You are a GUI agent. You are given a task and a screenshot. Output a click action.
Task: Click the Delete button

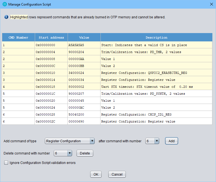85,153
